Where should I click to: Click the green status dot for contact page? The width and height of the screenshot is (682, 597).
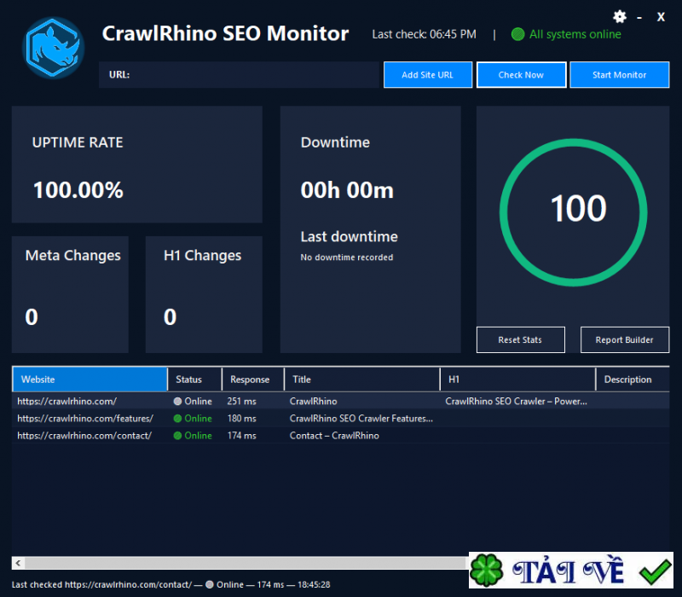[177, 436]
